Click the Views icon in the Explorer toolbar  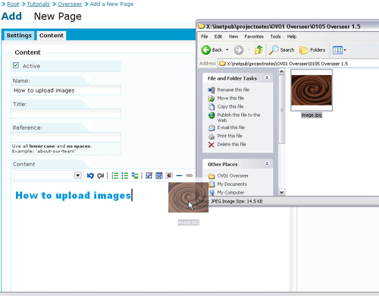pyautogui.click(x=337, y=50)
